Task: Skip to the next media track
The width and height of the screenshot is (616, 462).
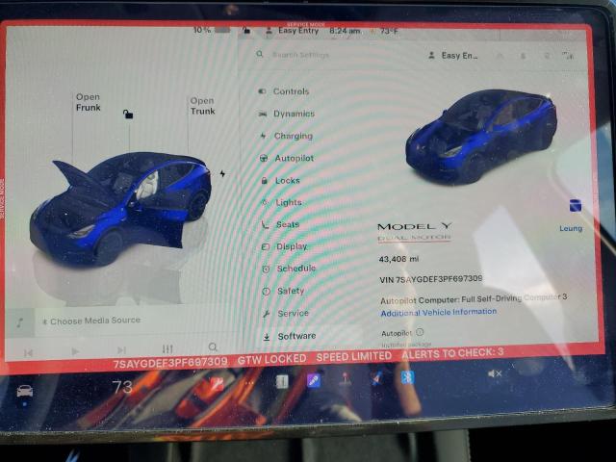Action: [x=121, y=349]
